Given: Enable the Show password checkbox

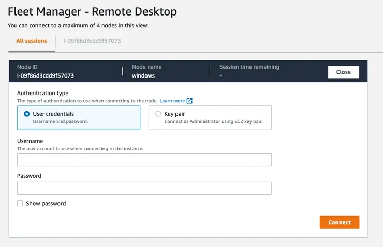Looking at the screenshot, I should point(20,204).
